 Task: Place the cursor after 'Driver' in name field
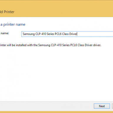(77, 34)
